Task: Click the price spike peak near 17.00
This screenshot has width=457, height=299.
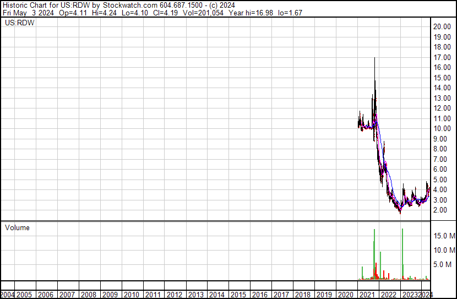Action: coord(374,58)
